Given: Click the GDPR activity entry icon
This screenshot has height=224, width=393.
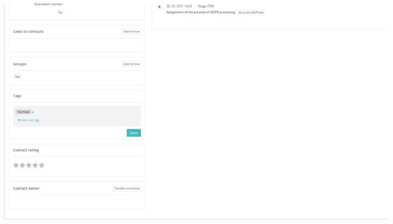Looking at the screenshot, I should click(x=160, y=7).
